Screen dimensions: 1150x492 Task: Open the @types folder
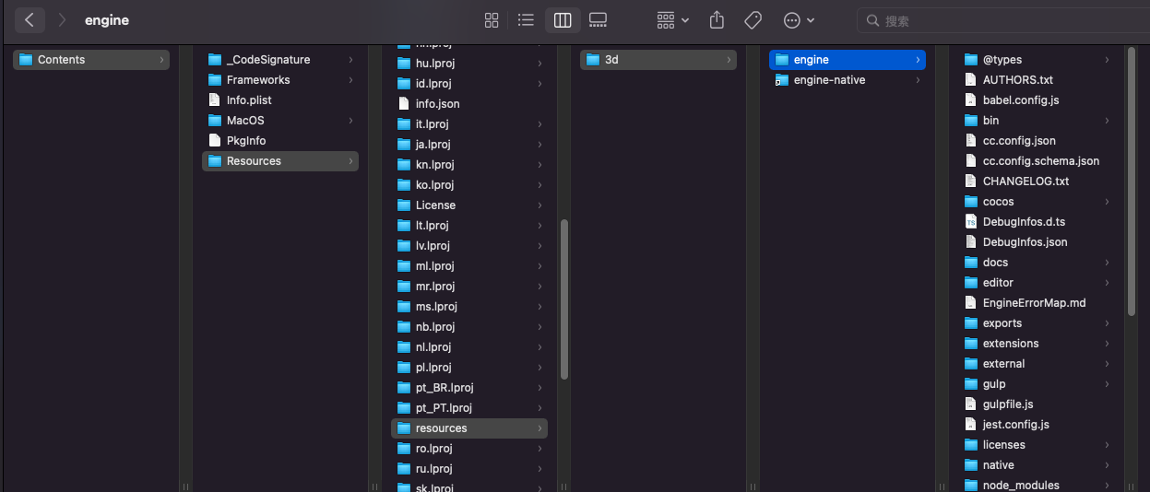1037,60
